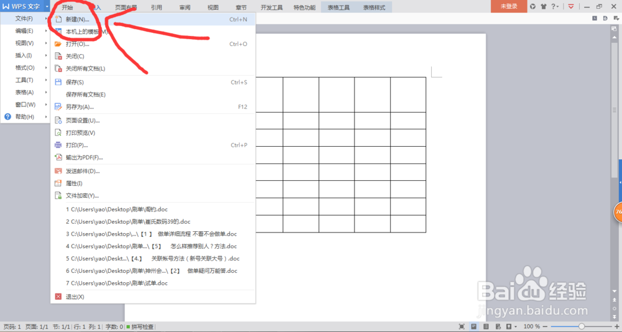Click the 新建(N) new document icon
The height and width of the screenshot is (332, 622).
pyautogui.click(x=58, y=19)
